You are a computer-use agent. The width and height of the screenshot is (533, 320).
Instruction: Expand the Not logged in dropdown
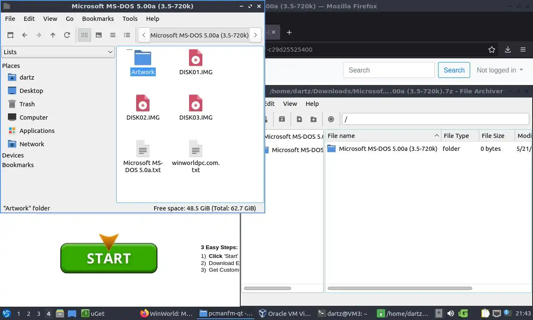[500, 70]
